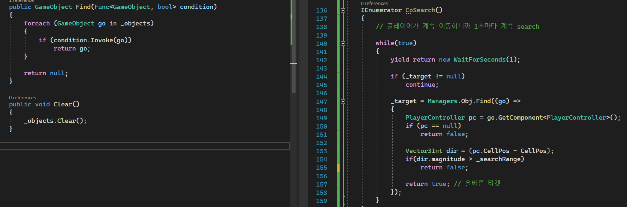627x207 pixels.
Task: Collapse the Find lambda block at line 147
Action: [343, 101]
